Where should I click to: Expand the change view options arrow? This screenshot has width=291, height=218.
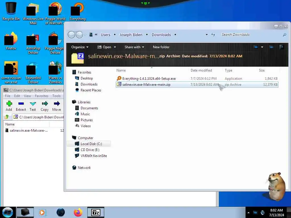click(x=262, y=47)
